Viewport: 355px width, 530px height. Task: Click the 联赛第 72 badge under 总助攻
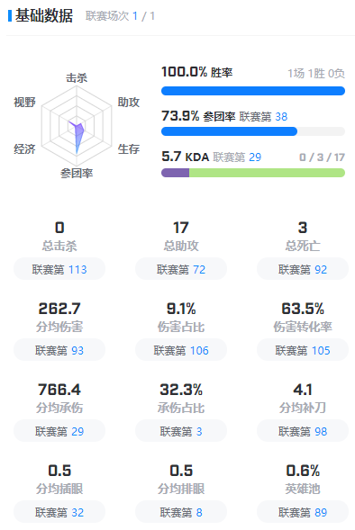(x=181, y=269)
